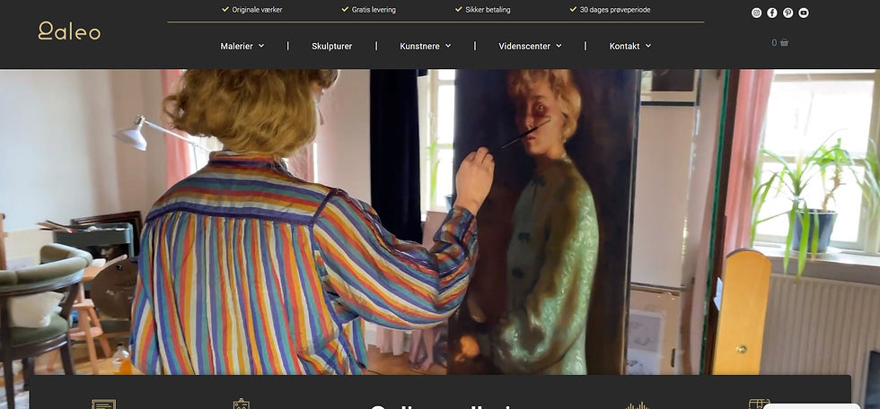
Task: Open the YouTube social icon
Action: tap(804, 13)
